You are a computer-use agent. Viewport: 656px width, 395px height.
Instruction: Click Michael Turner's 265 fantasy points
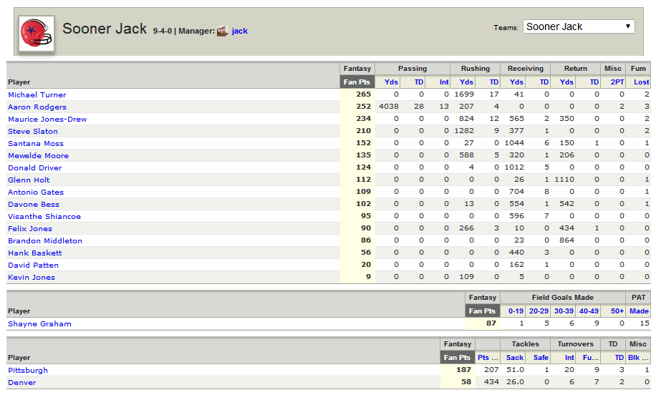(x=364, y=94)
